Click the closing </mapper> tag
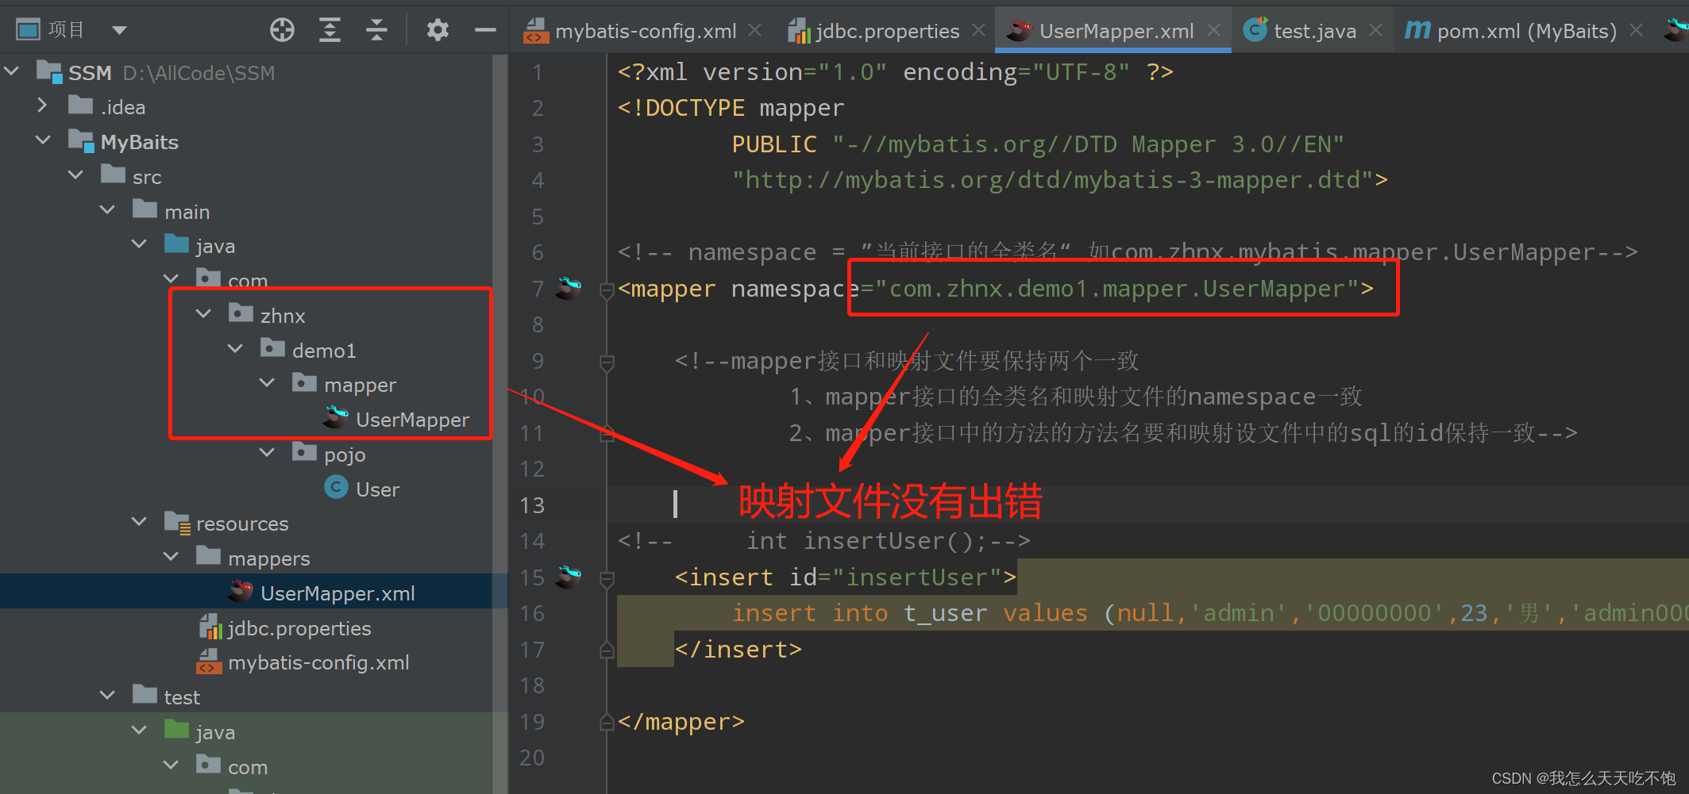The width and height of the screenshot is (1689, 794). point(681,722)
